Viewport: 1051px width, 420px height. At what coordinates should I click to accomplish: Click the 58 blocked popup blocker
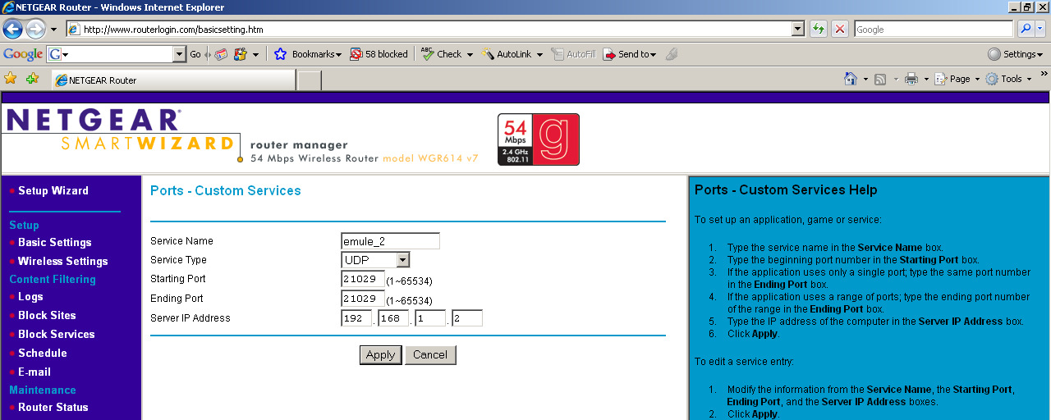coord(379,54)
